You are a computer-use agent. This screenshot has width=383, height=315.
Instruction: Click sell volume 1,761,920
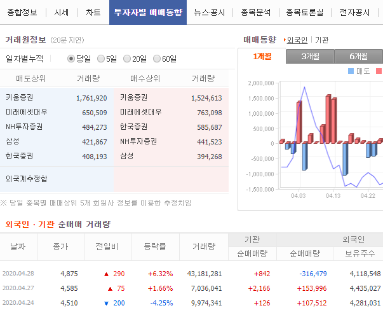(x=91, y=98)
